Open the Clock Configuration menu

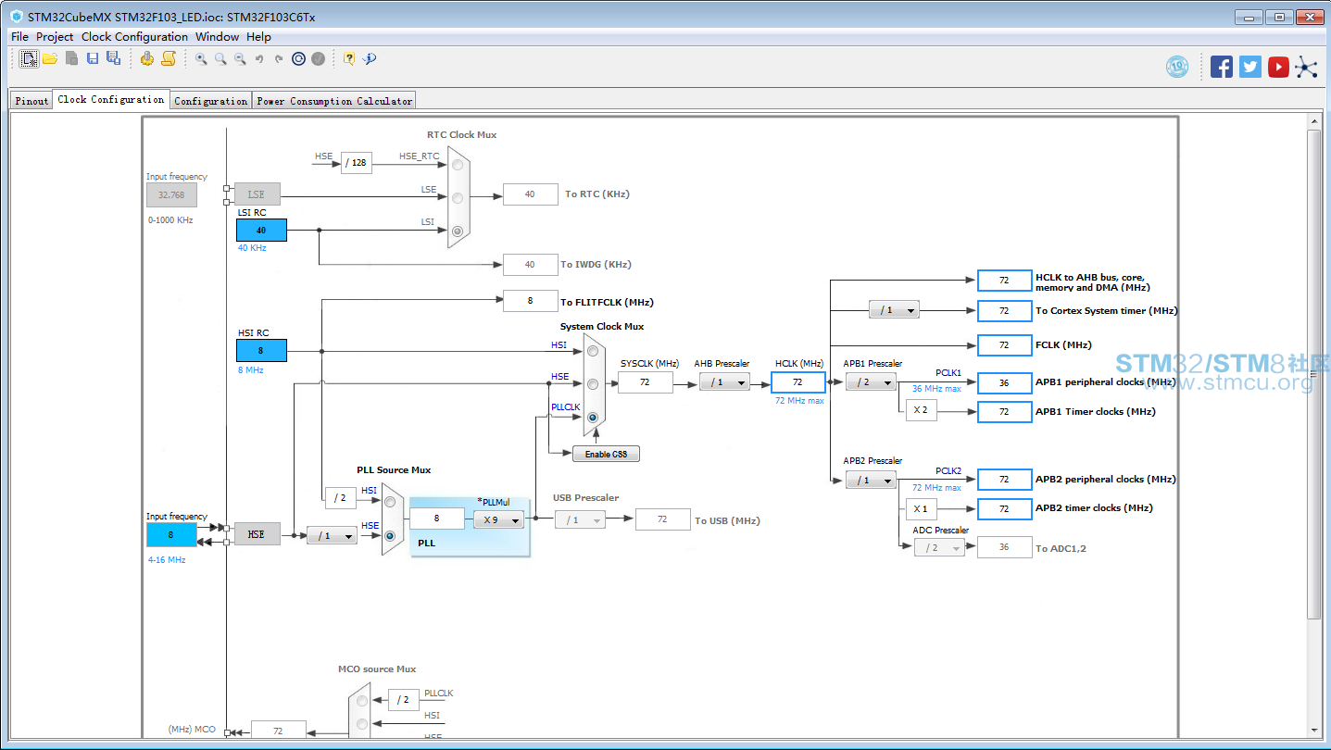(134, 37)
